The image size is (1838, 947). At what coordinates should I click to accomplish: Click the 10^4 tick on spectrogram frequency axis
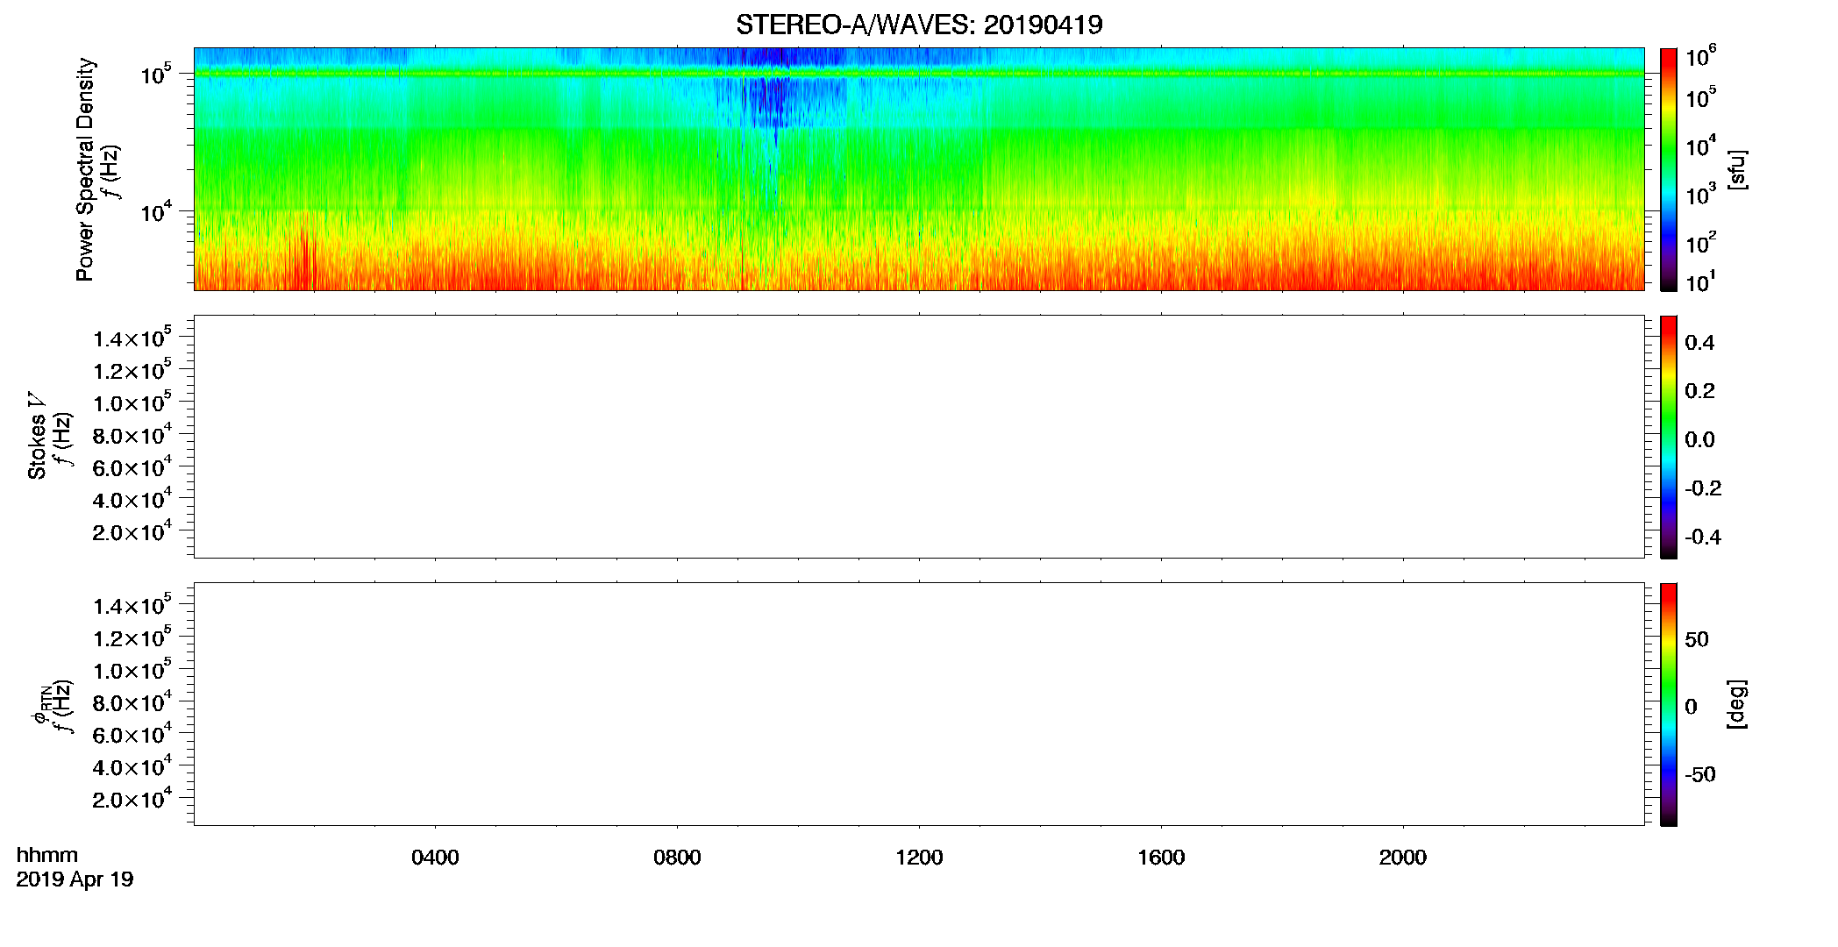coord(155,211)
